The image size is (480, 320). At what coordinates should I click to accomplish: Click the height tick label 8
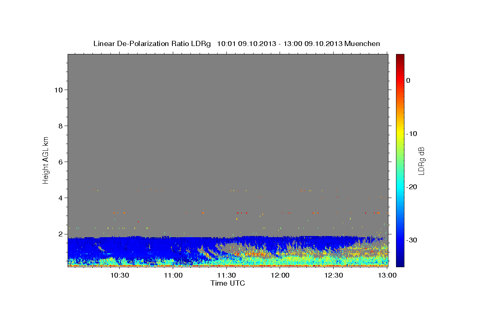click(x=60, y=126)
